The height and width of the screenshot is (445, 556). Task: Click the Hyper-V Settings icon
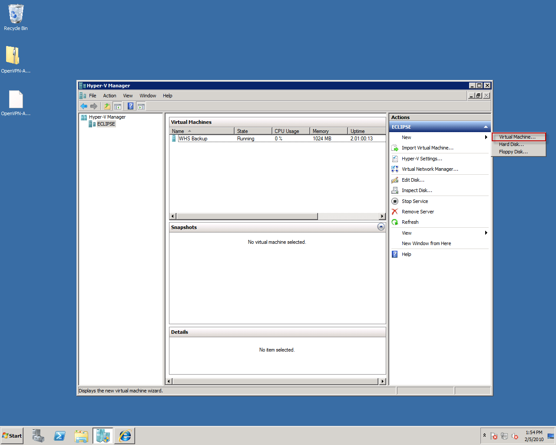click(x=395, y=159)
